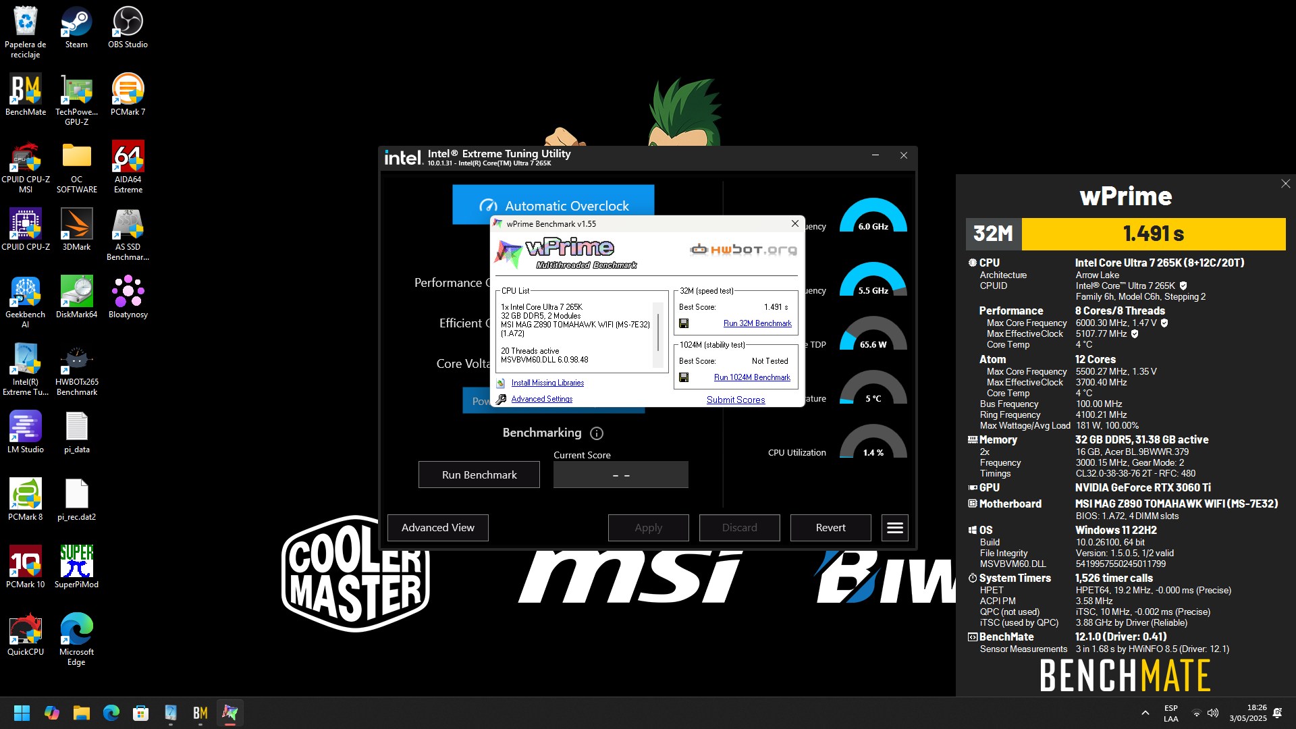This screenshot has width=1296, height=729.
Task: Open Microsoft Store from the taskbar
Action: point(140,713)
